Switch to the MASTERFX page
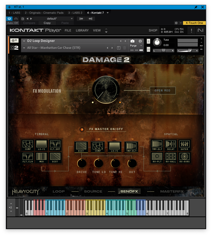The image size is (212, 236). tap(172, 192)
